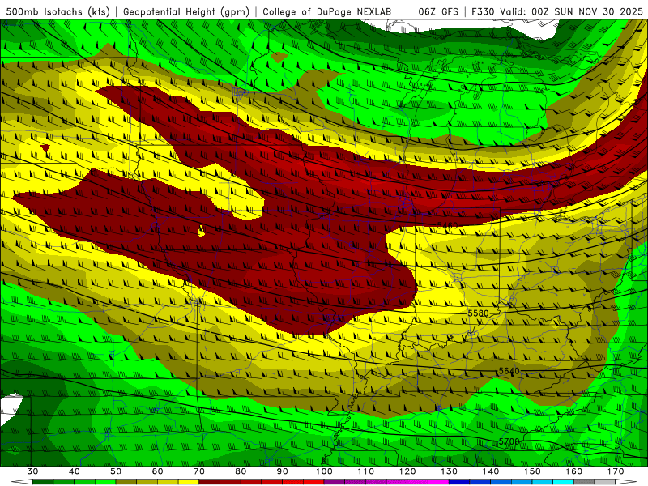The height and width of the screenshot is (486, 648).
Task: Click the 5700 height contour label
Action: click(x=509, y=441)
